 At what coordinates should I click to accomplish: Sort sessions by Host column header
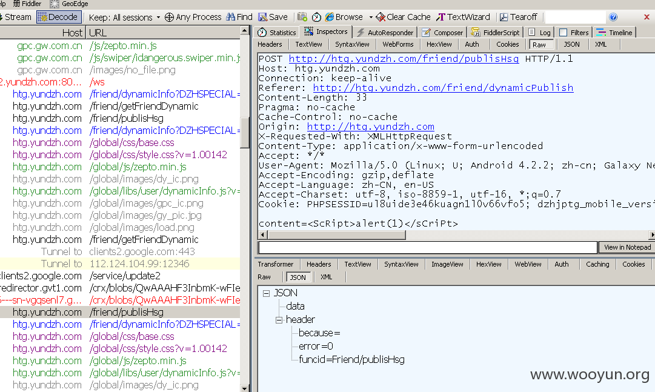[x=42, y=33]
